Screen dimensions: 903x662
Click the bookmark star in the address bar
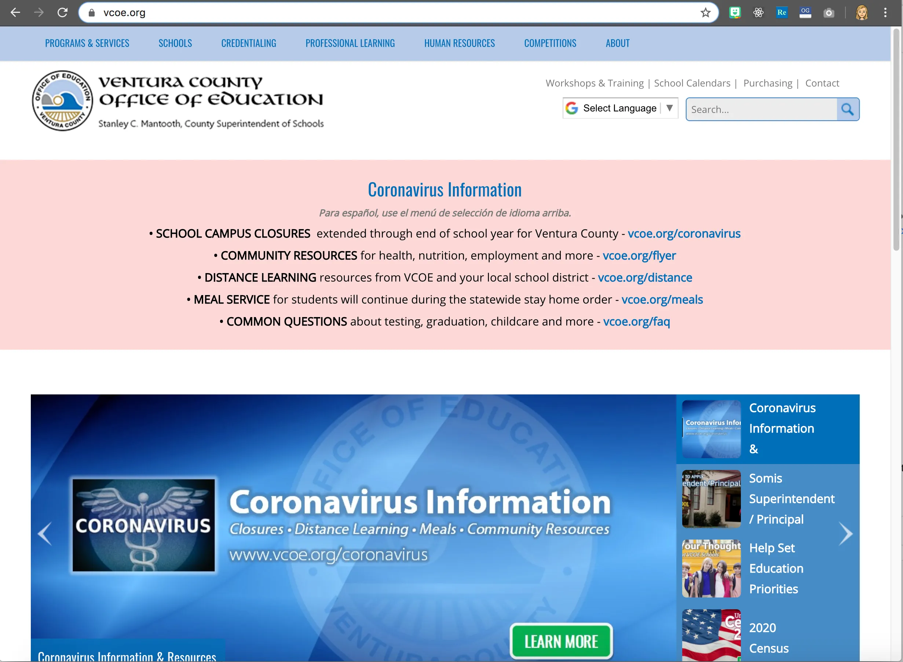[x=705, y=12]
